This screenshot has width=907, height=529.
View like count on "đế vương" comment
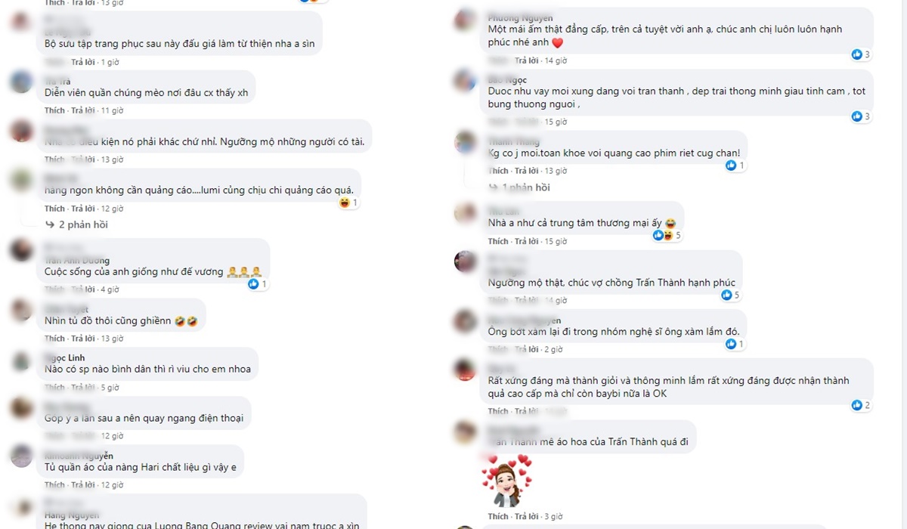tap(258, 284)
